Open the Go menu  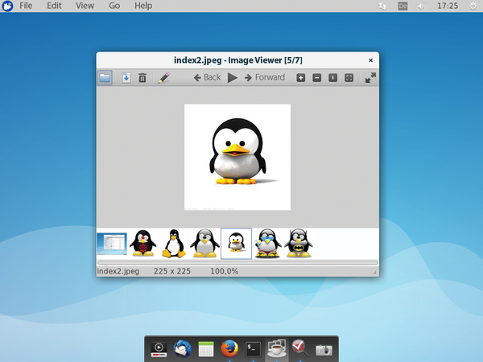[x=114, y=6]
